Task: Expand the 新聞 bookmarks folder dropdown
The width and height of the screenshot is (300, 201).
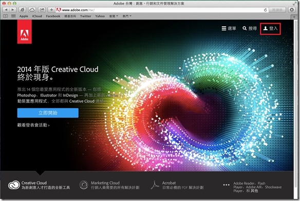Action: (x=114, y=16)
